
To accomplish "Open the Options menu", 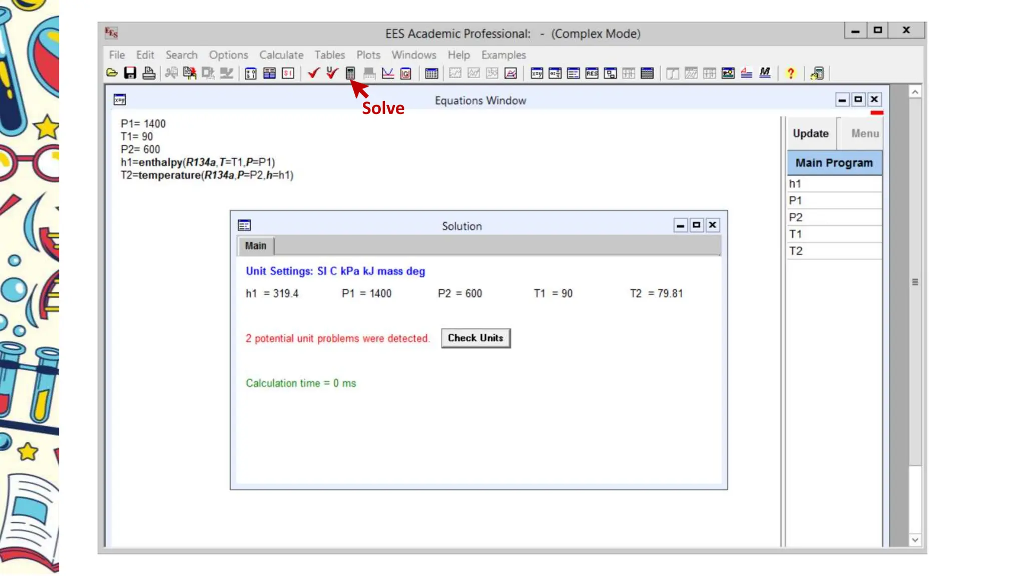I will pyautogui.click(x=228, y=55).
